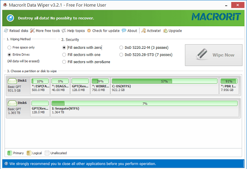Click the "931.5 GB" Disk1 size text
The image size is (247, 169).
click(x=14, y=91)
